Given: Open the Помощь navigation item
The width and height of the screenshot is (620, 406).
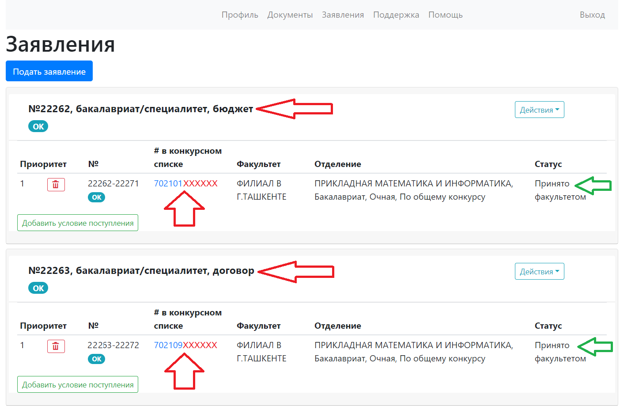Looking at the screenshot, I should pyautogui.click(x=446, y=15).
